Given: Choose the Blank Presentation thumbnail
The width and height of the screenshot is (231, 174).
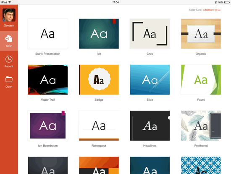Looking at the screenshot, I should pyautogui.click(x=48, y=34).
